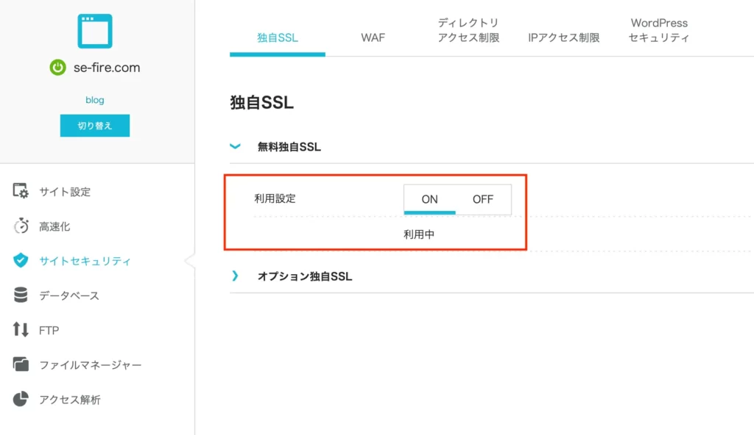Screen dimensions: 754x435
Task: Open the ディレクトリアクセス制限 tab
Action: 468,30
